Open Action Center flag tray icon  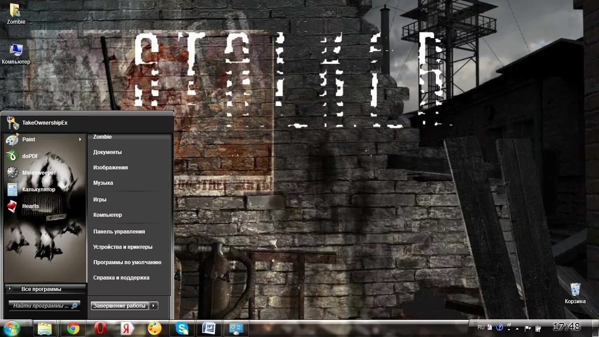coord(528,328)
